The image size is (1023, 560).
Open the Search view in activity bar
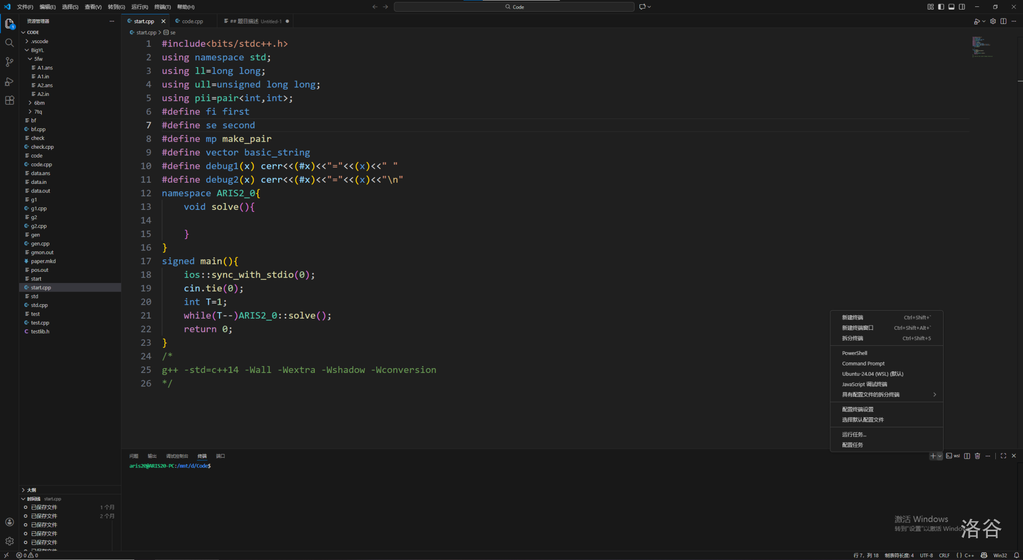coord(9,43)
